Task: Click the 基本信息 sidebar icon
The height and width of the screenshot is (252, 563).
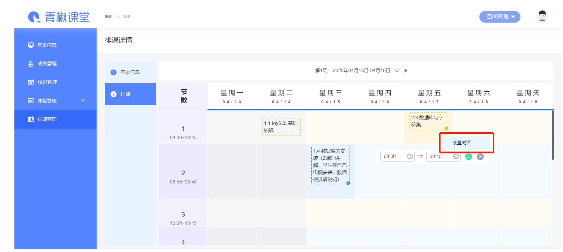Action: (x=31, y=45)
